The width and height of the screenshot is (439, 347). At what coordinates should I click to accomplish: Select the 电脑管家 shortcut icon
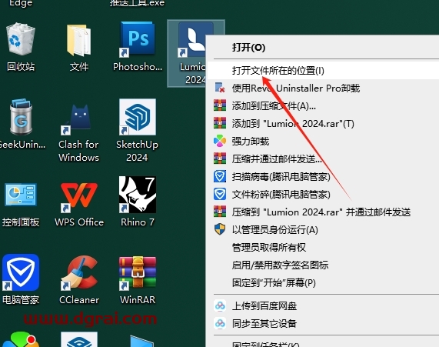click(x=21, y=272)
